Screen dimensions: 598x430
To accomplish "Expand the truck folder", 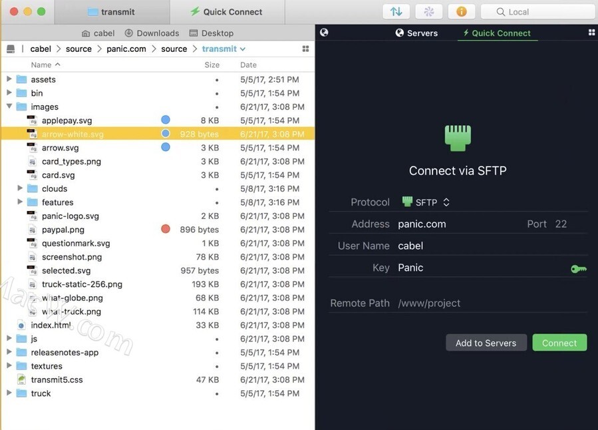I will tap(9, 393).
